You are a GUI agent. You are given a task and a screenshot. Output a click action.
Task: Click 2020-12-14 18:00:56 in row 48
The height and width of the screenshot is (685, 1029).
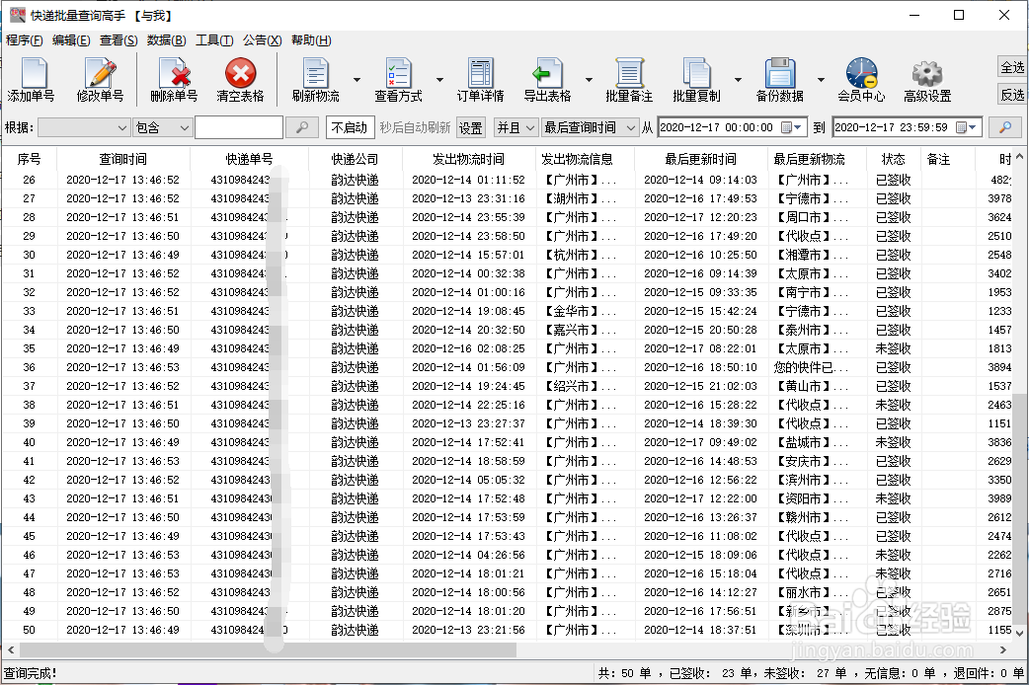point(468,592)
